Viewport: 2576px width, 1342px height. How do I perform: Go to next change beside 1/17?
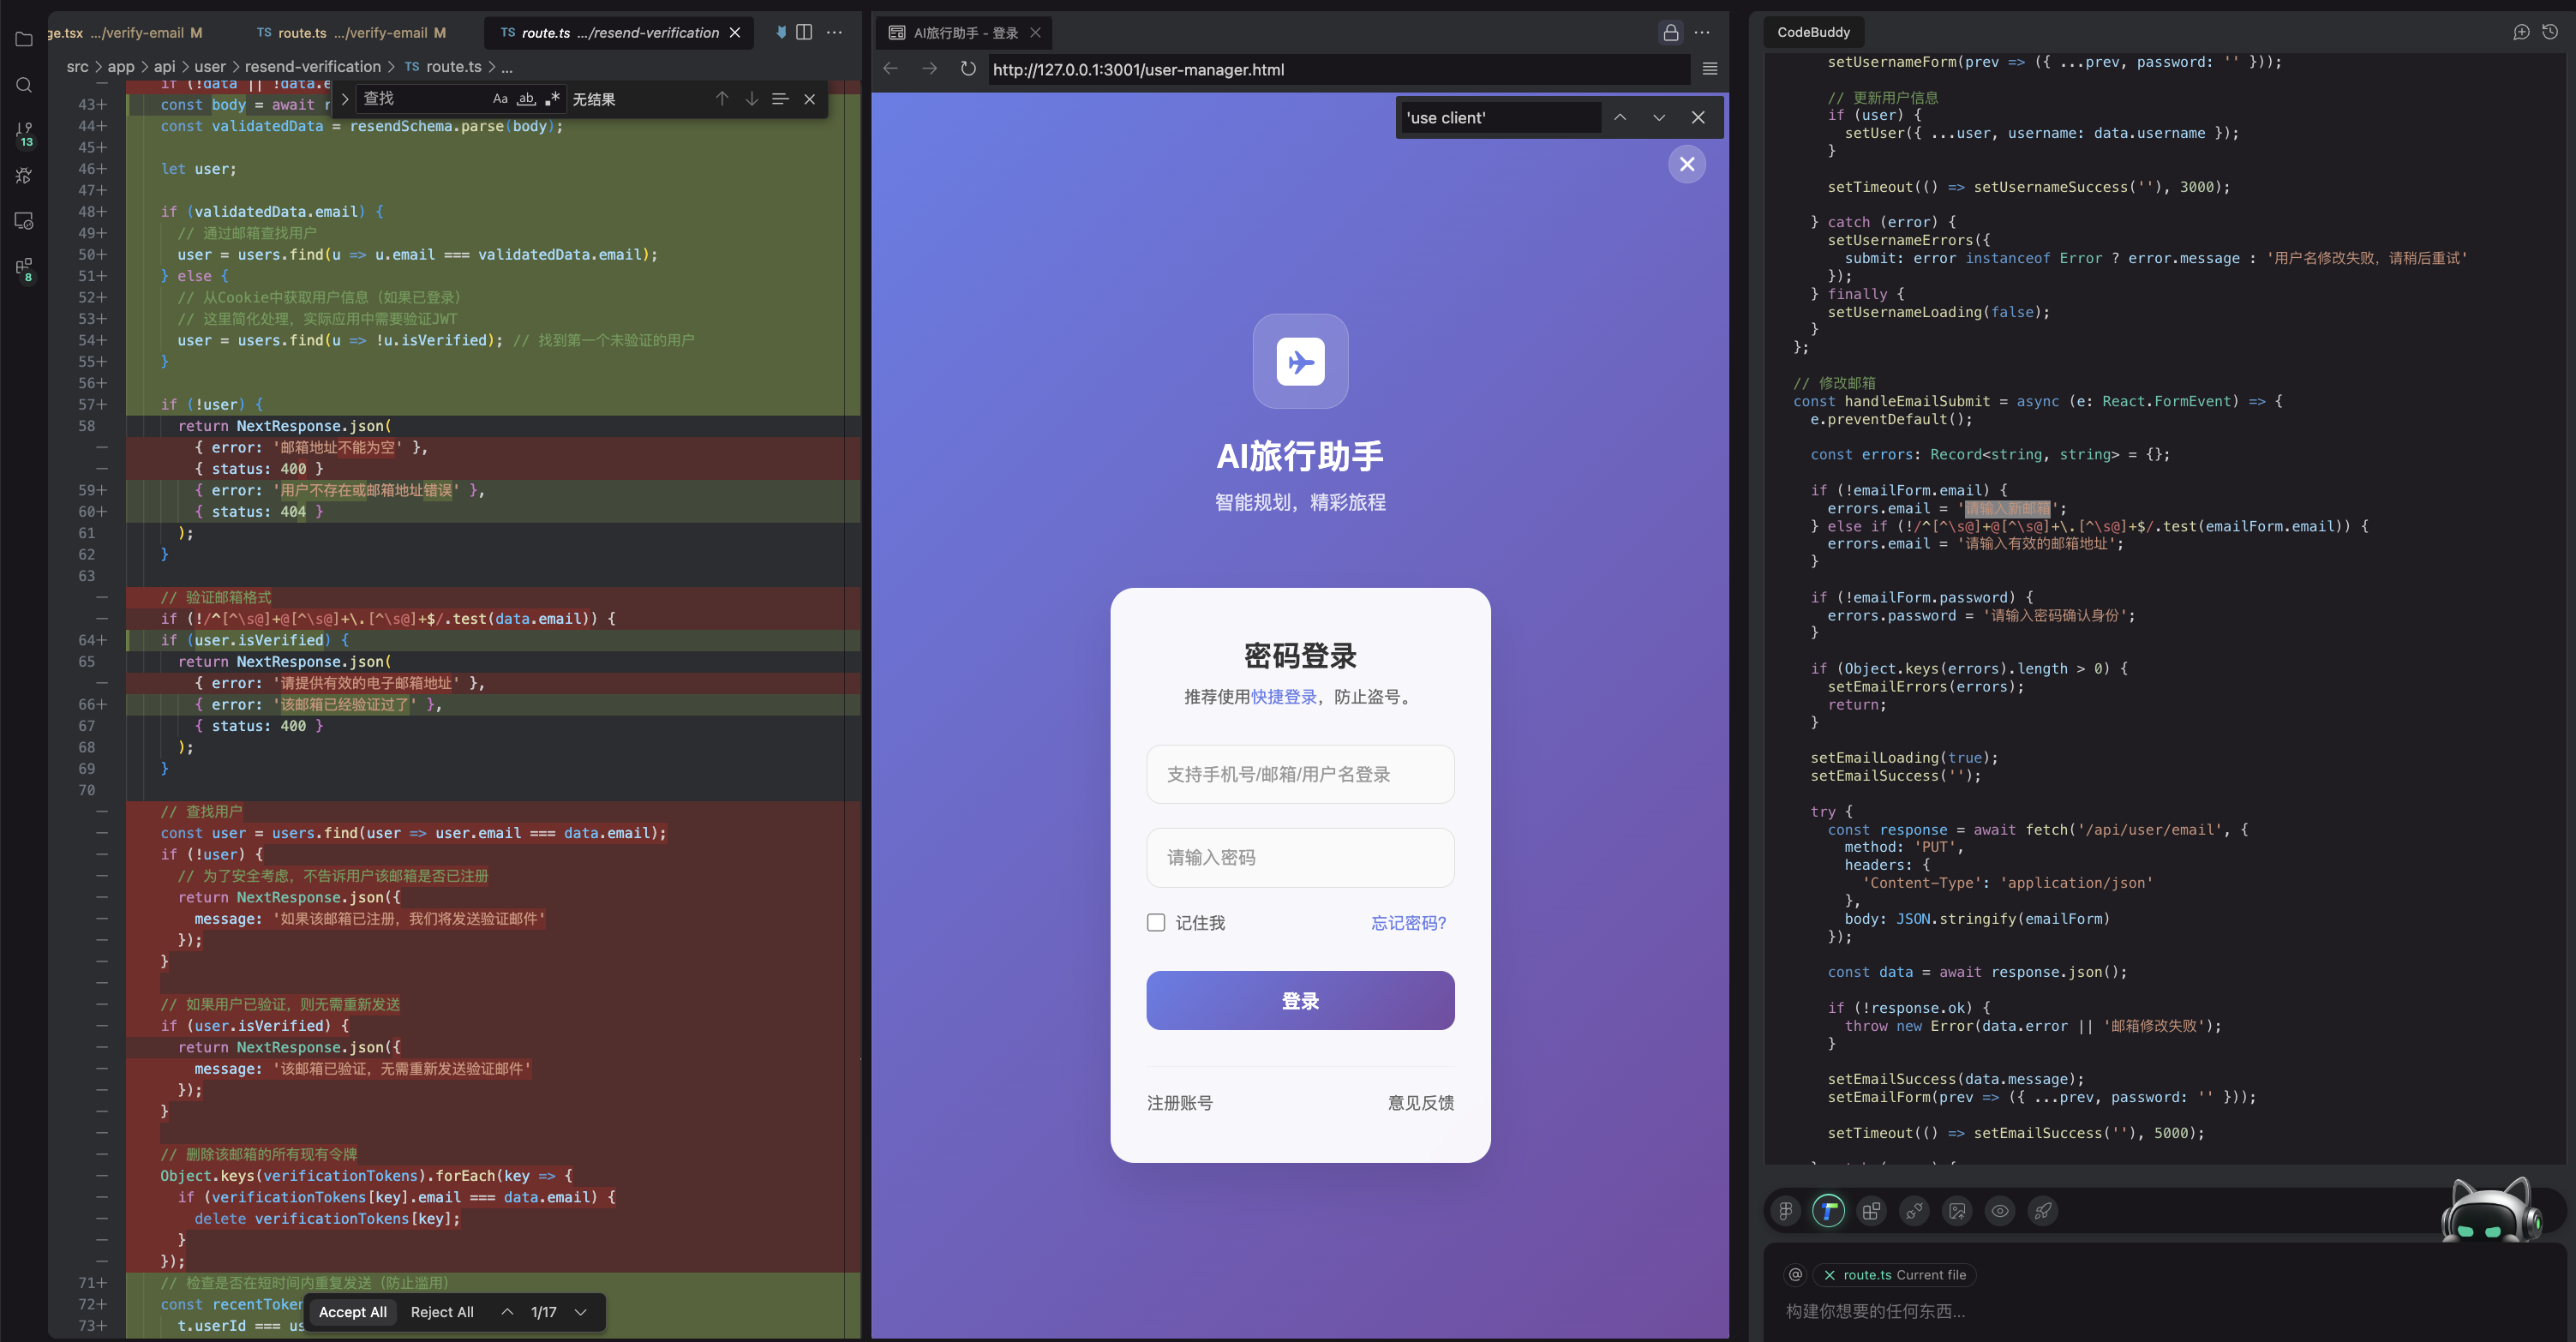580,1312
